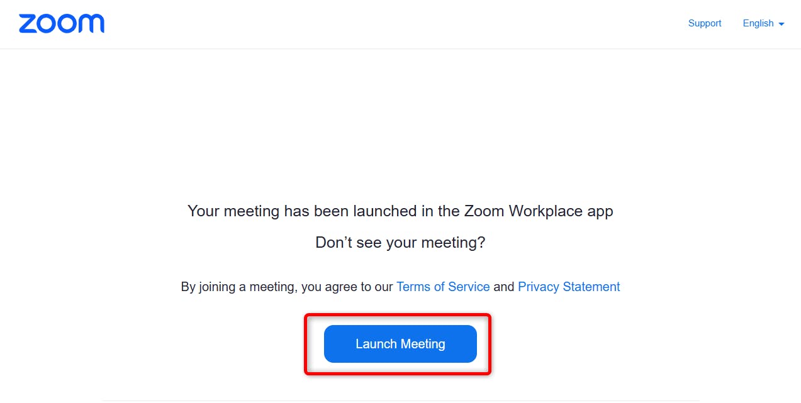Click the word "Zoom Workplace app" in heading
Image resolution: width=801 pixels, height=403 pixels.
[x=539, y=211]
